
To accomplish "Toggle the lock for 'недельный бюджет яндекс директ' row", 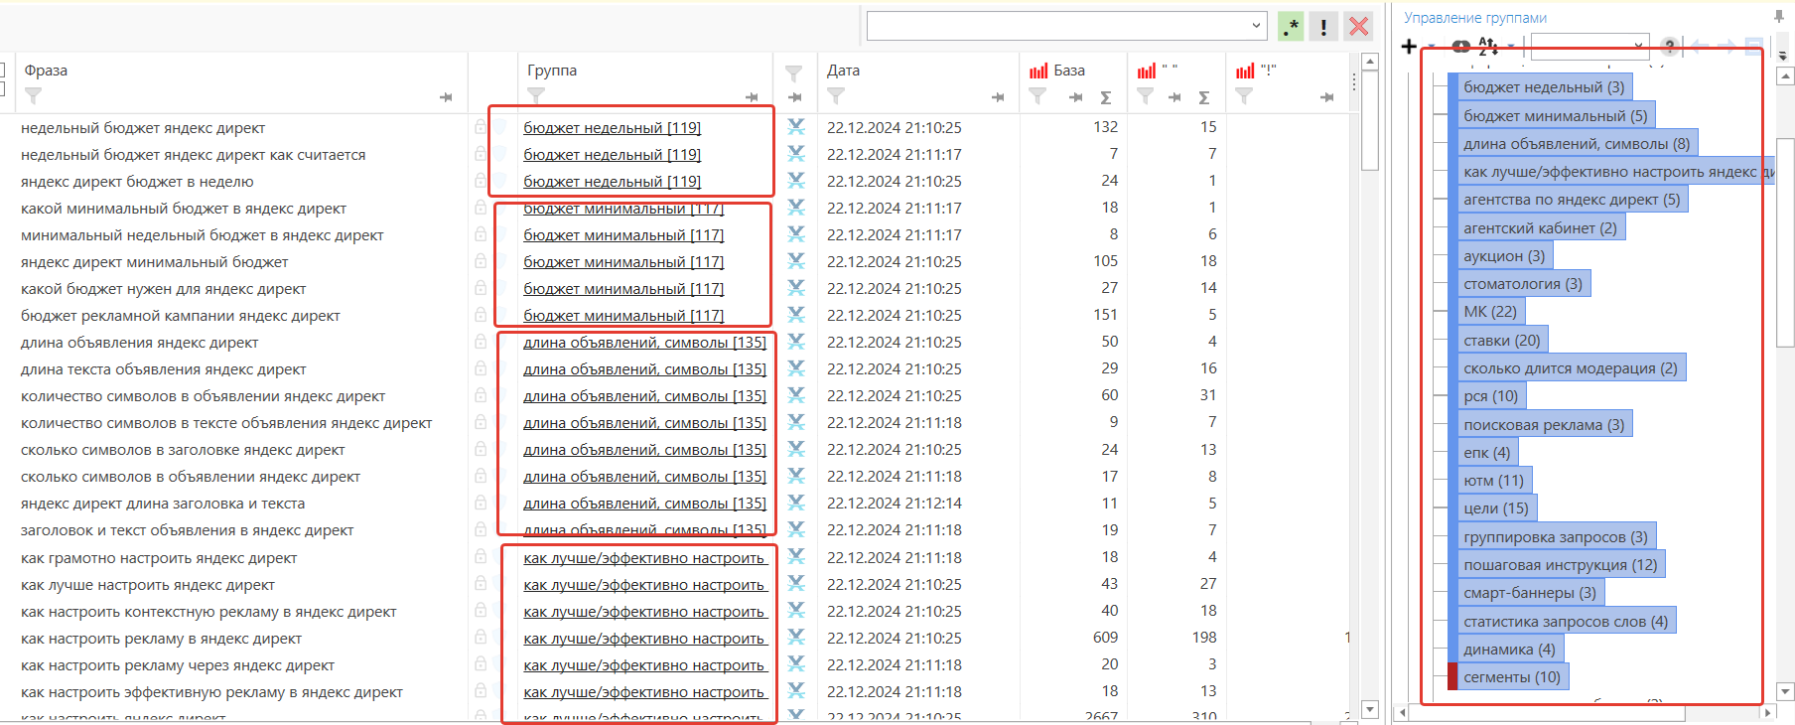I will (x=481, y=127).
